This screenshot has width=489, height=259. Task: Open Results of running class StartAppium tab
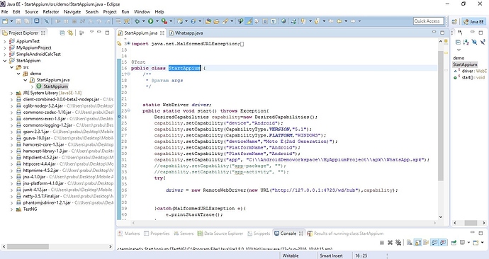345,233
